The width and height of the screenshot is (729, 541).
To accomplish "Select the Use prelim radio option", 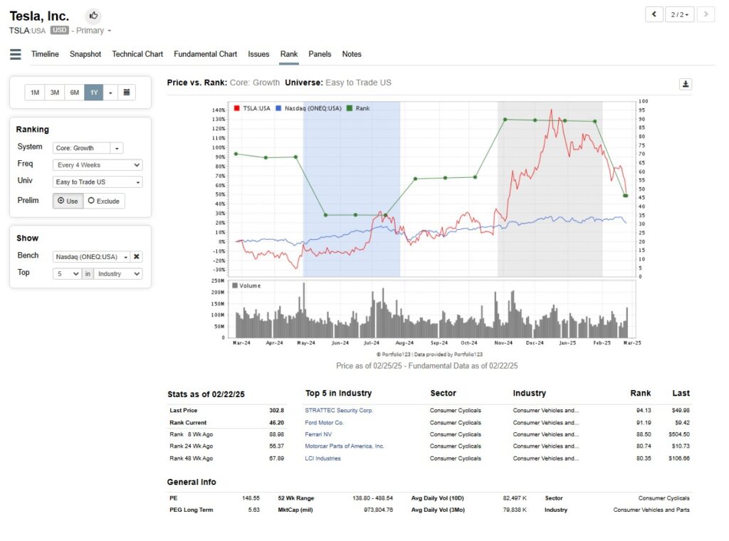I will click(68, 201).
